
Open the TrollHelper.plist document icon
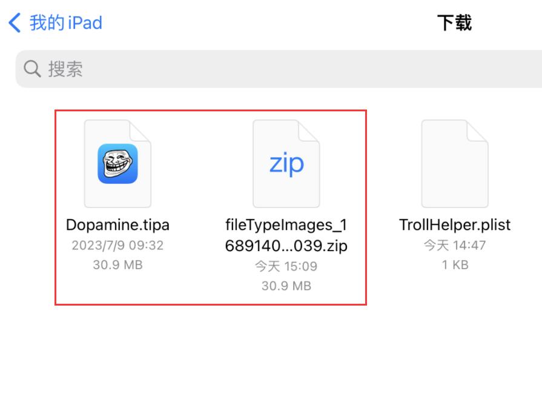[455, 163]
